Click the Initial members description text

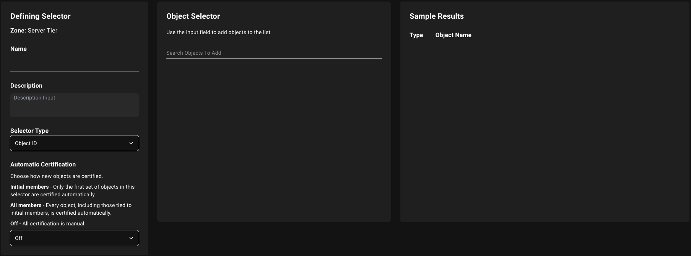pyautogui.click(x=73, y=191)
